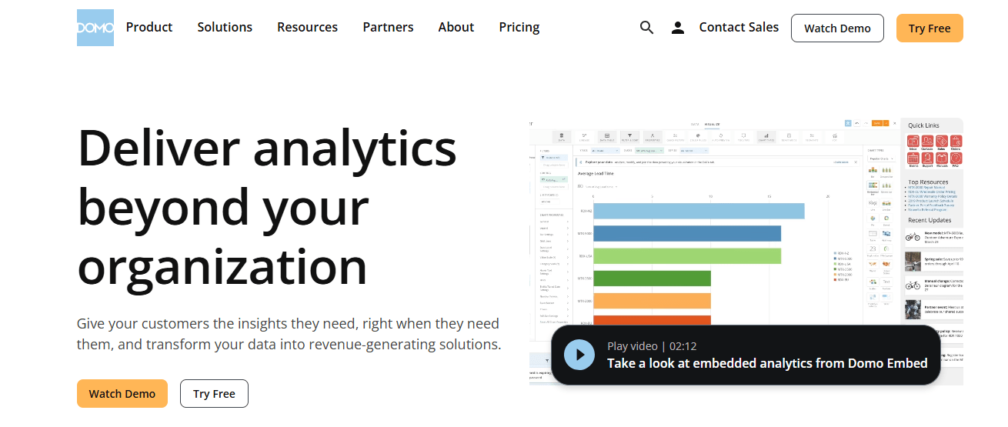This screenshot has width=1008, height=427.
Task: Expand the Partners navigation menu
Action: tap(388, 28)
